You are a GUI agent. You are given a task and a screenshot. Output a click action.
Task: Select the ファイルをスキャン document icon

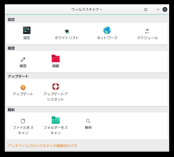pyautogui.click(x=23, y=121)
